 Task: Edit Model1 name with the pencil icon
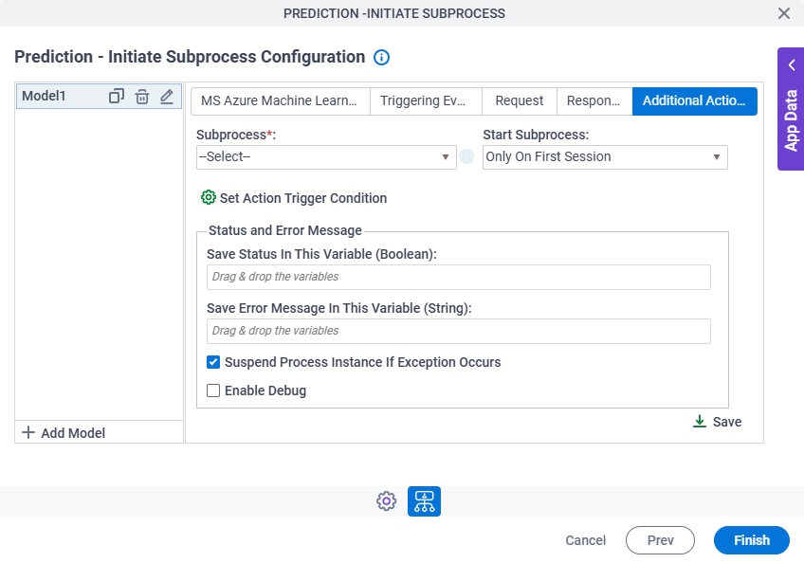(x=167, y=97)
